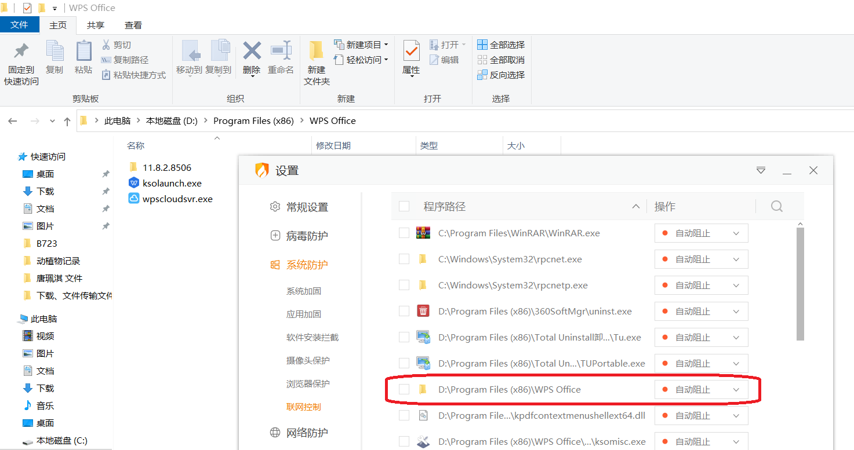The height and width of the screenshot is (450, 854).
Task: Check 360SoftMgr uninst.exe row checkbox
Action: click(x=404, y=311)
